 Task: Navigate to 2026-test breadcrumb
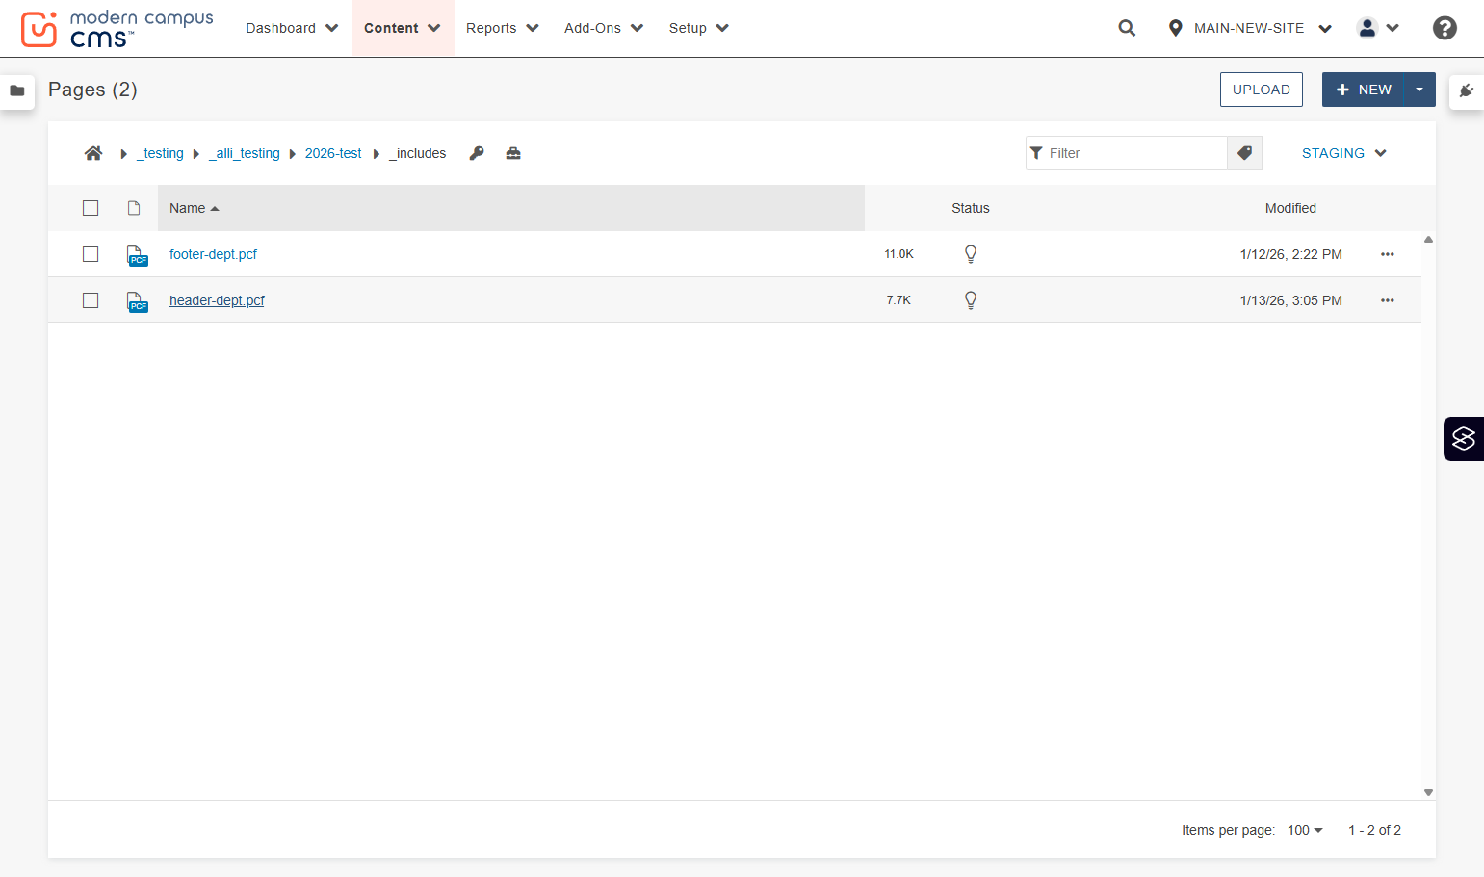(x=333, y=153)
